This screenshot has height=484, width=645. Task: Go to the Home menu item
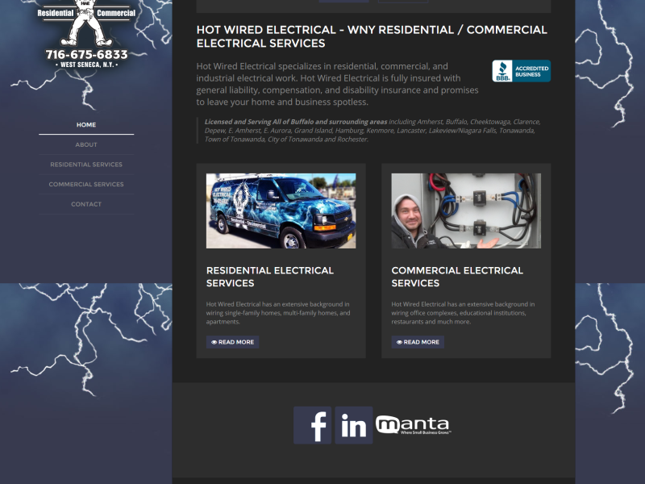click(x=86, y=125)
